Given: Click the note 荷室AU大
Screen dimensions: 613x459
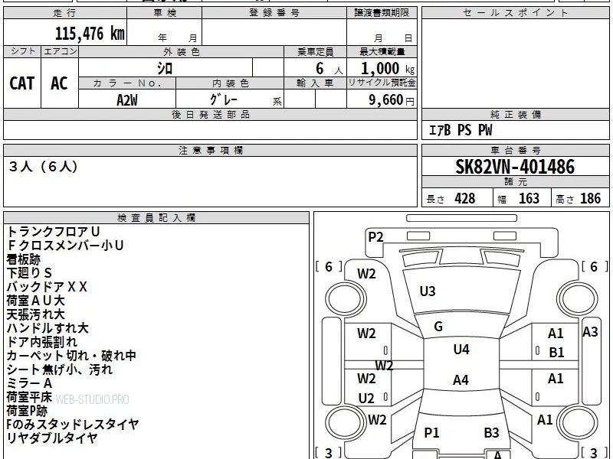Looking at the screenshot, I should pyautogui.click(x=35, y=300).
